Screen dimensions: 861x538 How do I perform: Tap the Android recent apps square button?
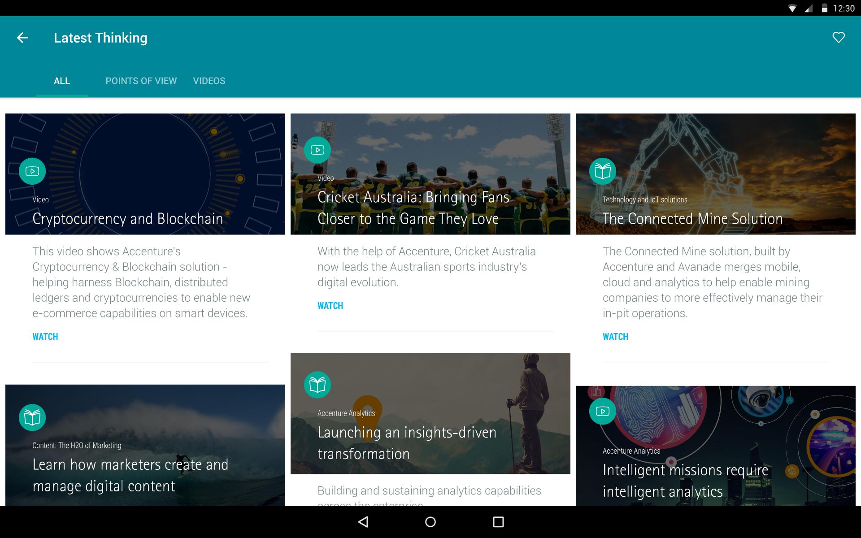pos(498,522)
